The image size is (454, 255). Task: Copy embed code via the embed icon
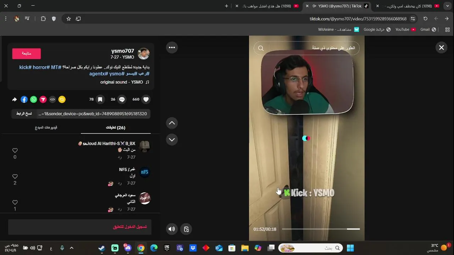pyautogui.click(x=52, y=100)
